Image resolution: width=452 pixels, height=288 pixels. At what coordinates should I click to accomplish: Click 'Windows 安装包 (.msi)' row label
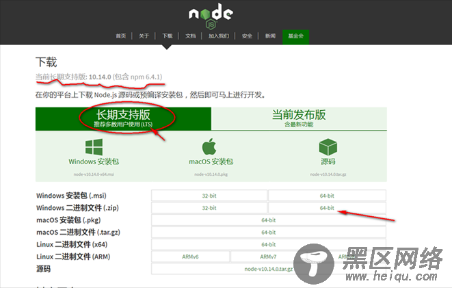[x=71, y=196]
